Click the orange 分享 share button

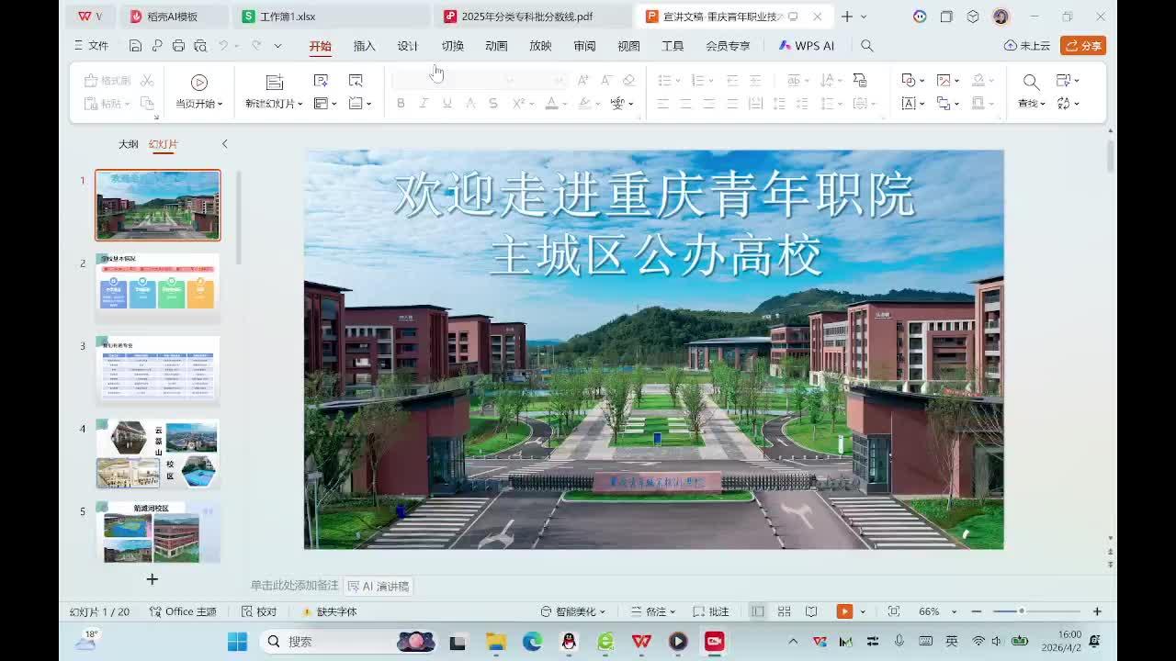click(x=1082, y=46)
